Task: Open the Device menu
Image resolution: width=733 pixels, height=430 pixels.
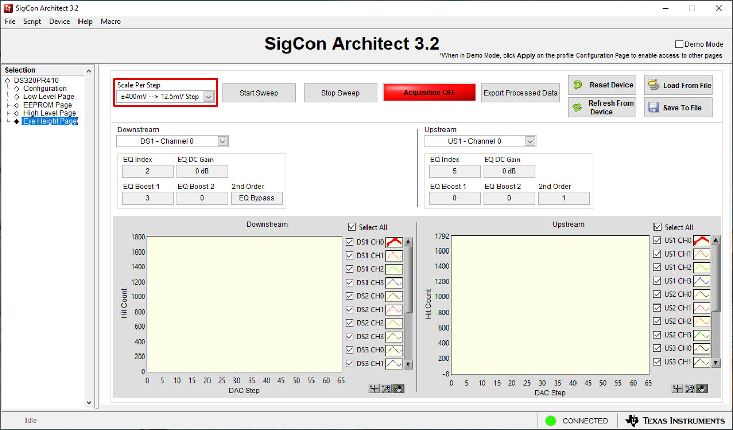Action: (x=60, y=21)
